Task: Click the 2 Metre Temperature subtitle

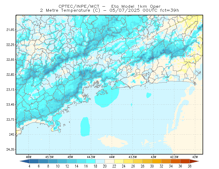Action: [x=65, y=10]
